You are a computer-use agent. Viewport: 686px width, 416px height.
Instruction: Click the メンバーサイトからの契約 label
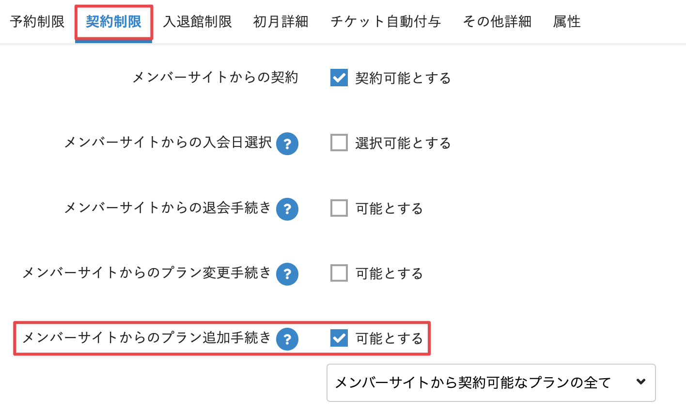coord(215,78)
